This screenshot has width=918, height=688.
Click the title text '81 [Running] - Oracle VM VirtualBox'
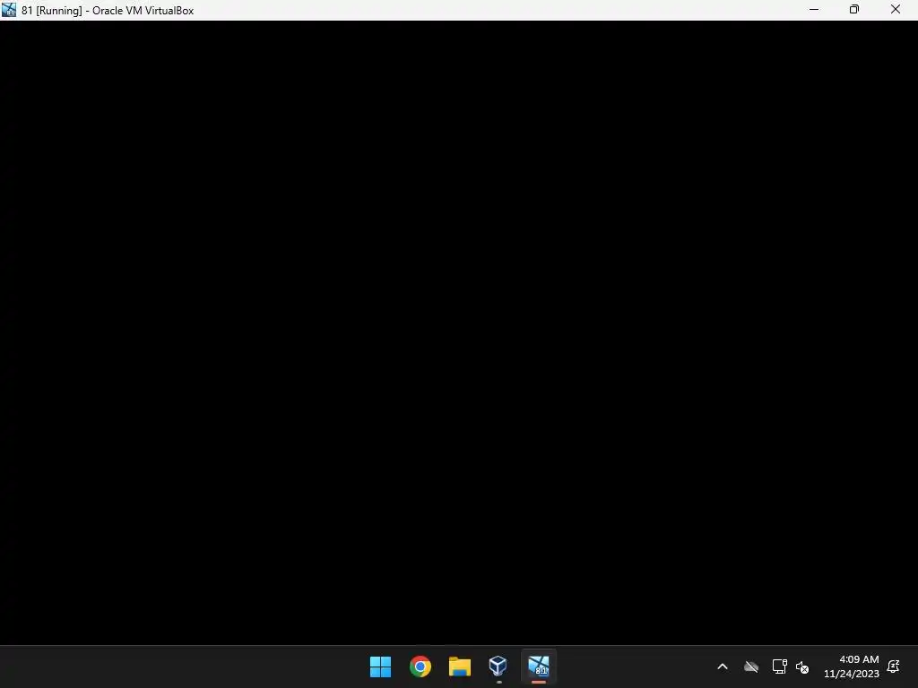108,11
